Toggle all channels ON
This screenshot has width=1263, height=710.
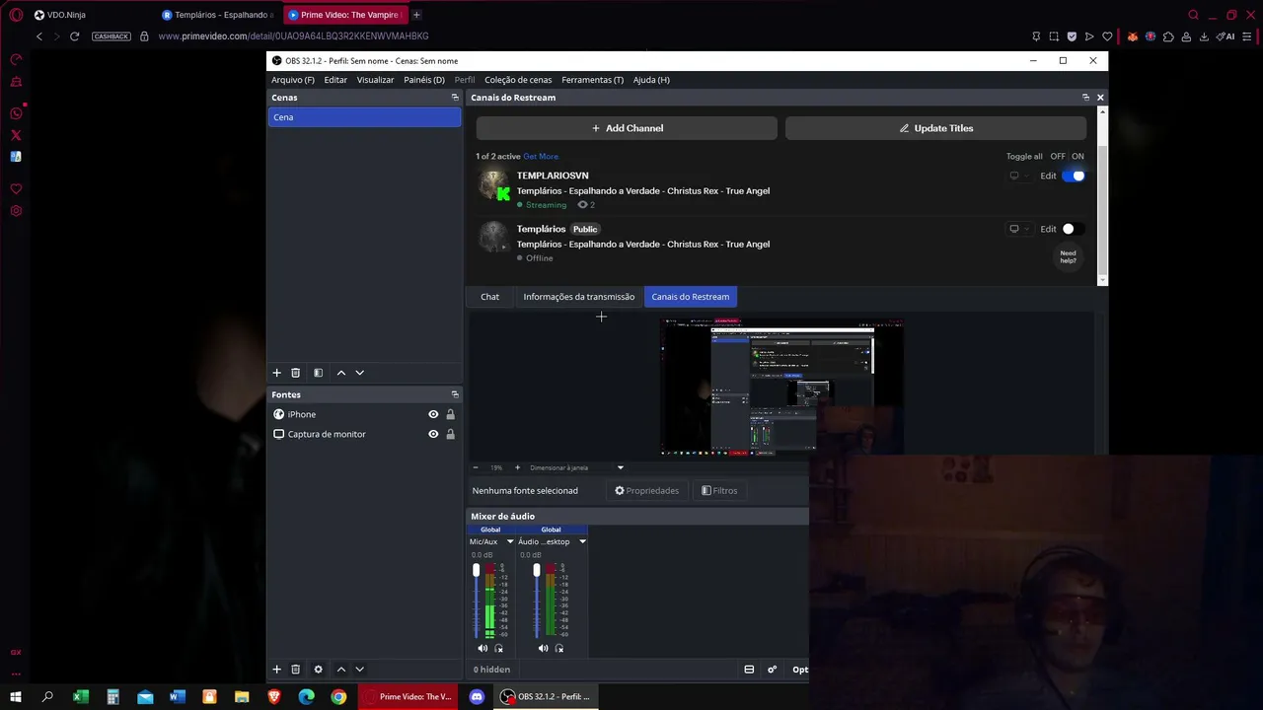tap(1077, 156)
